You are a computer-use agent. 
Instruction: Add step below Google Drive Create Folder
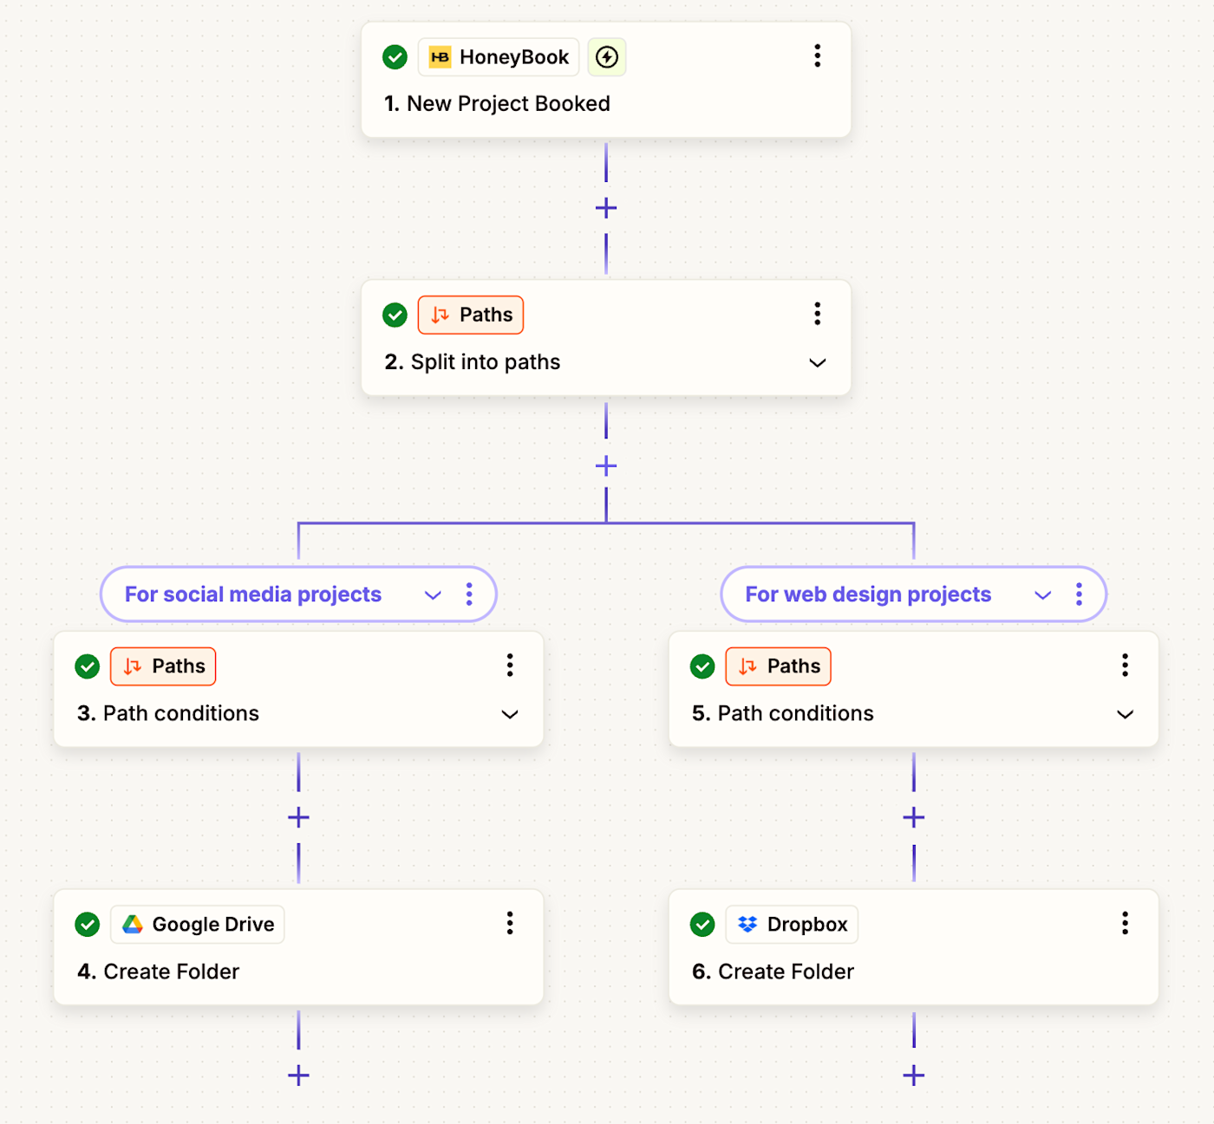pyautogui.click(x=298, y=1075)
